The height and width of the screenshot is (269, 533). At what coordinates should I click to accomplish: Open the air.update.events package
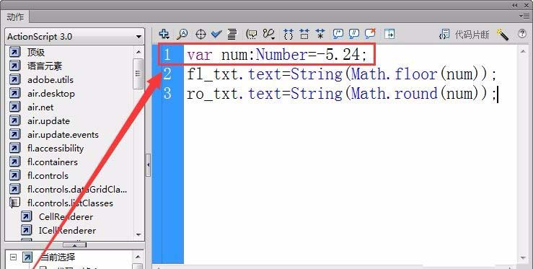tap(63, 135)
